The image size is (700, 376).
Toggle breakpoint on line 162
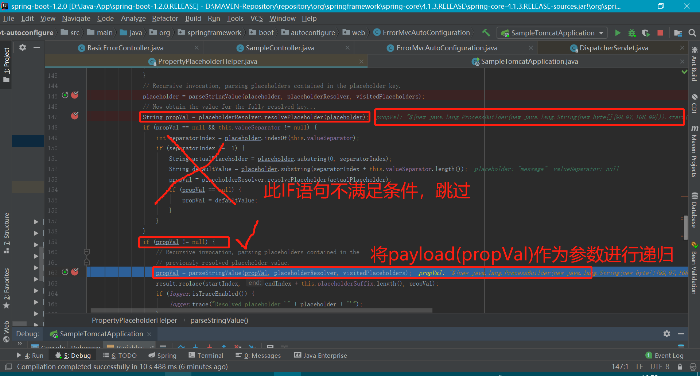75,272
